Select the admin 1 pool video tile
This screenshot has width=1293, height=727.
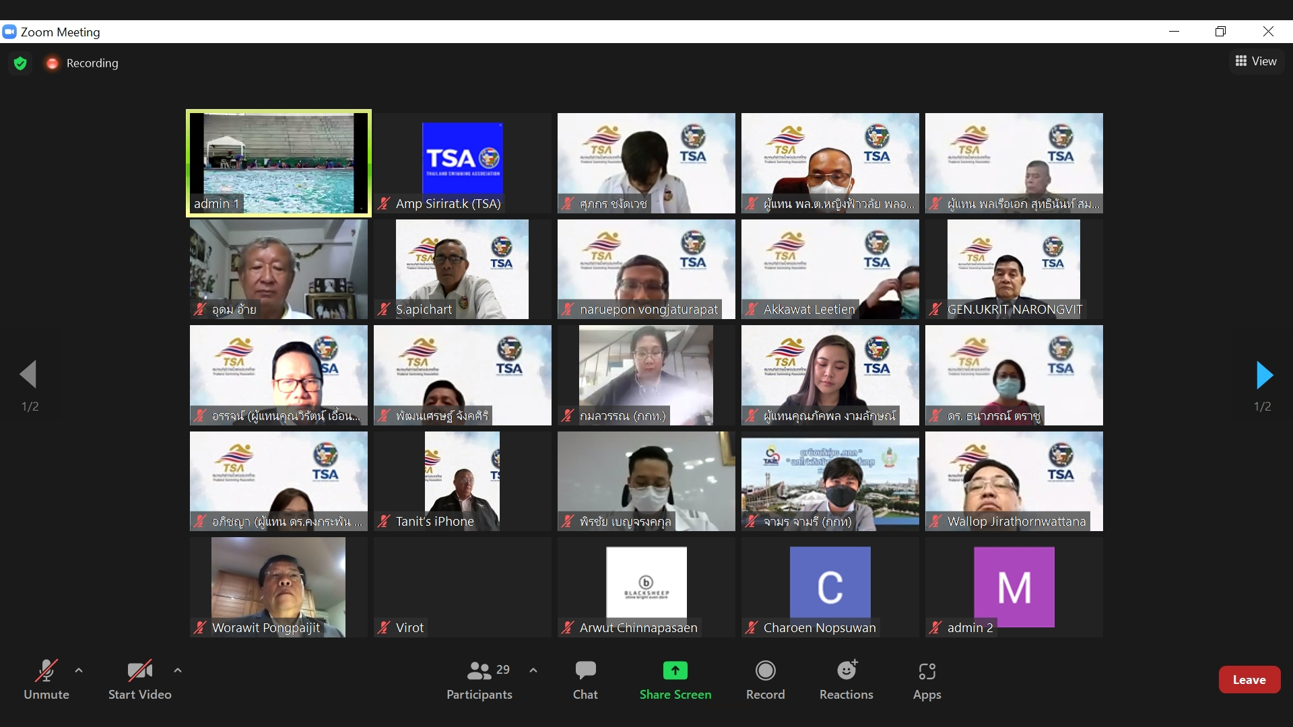(279, 163)
